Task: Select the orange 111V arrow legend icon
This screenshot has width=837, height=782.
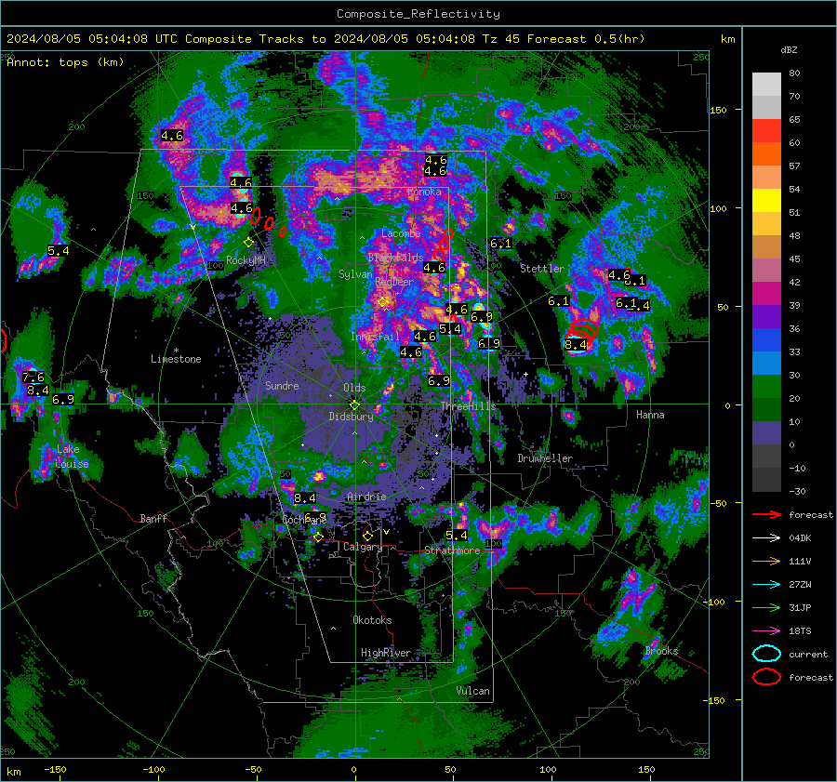Action: coord(766,561)
